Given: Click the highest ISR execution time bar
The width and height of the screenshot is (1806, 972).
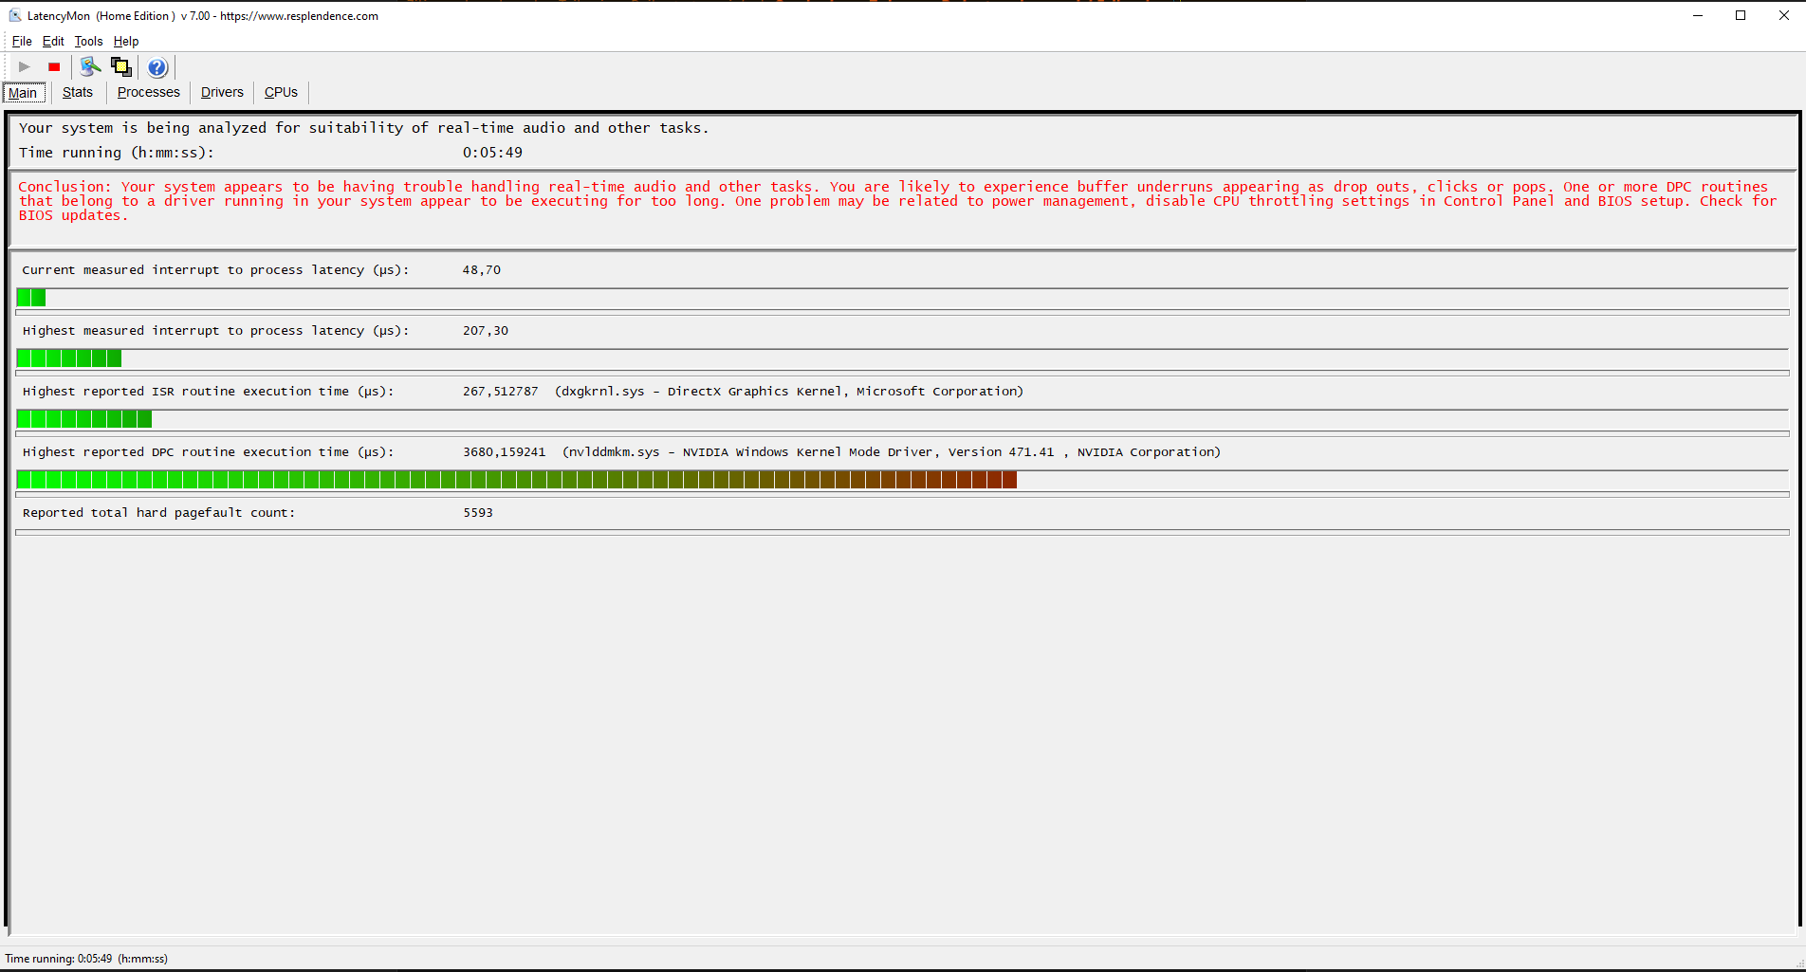Looking at the screenshot, I should point(902,419).
